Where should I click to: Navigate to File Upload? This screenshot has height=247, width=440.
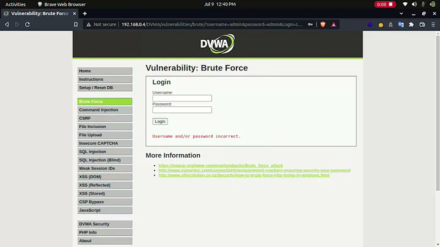coord(105,135)
